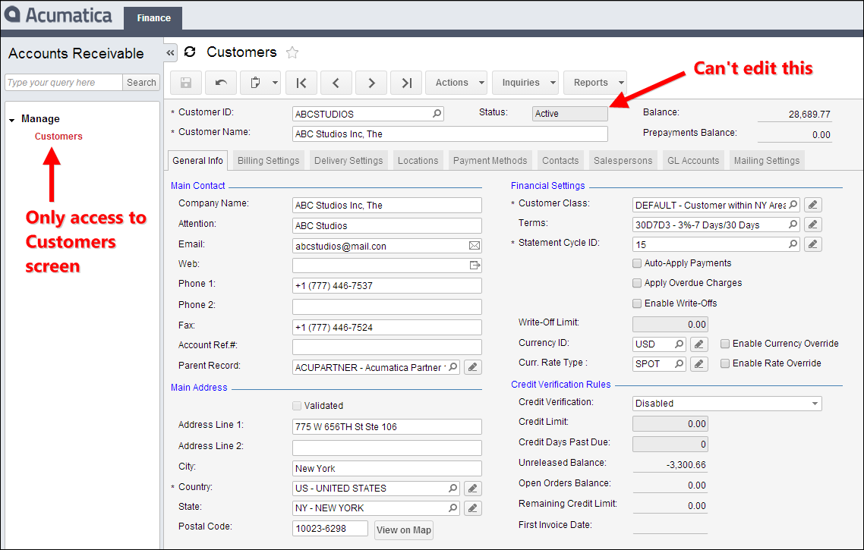Navigate to the previous customer record
This screenshot has width=864, height=550.
pos(336,83)
